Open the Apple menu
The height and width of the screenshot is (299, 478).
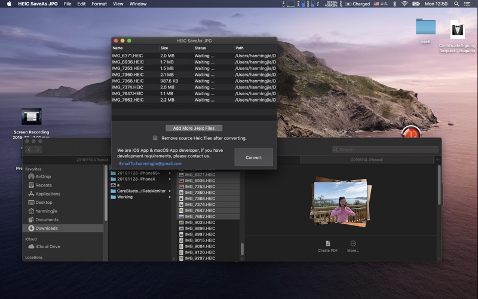9,4
